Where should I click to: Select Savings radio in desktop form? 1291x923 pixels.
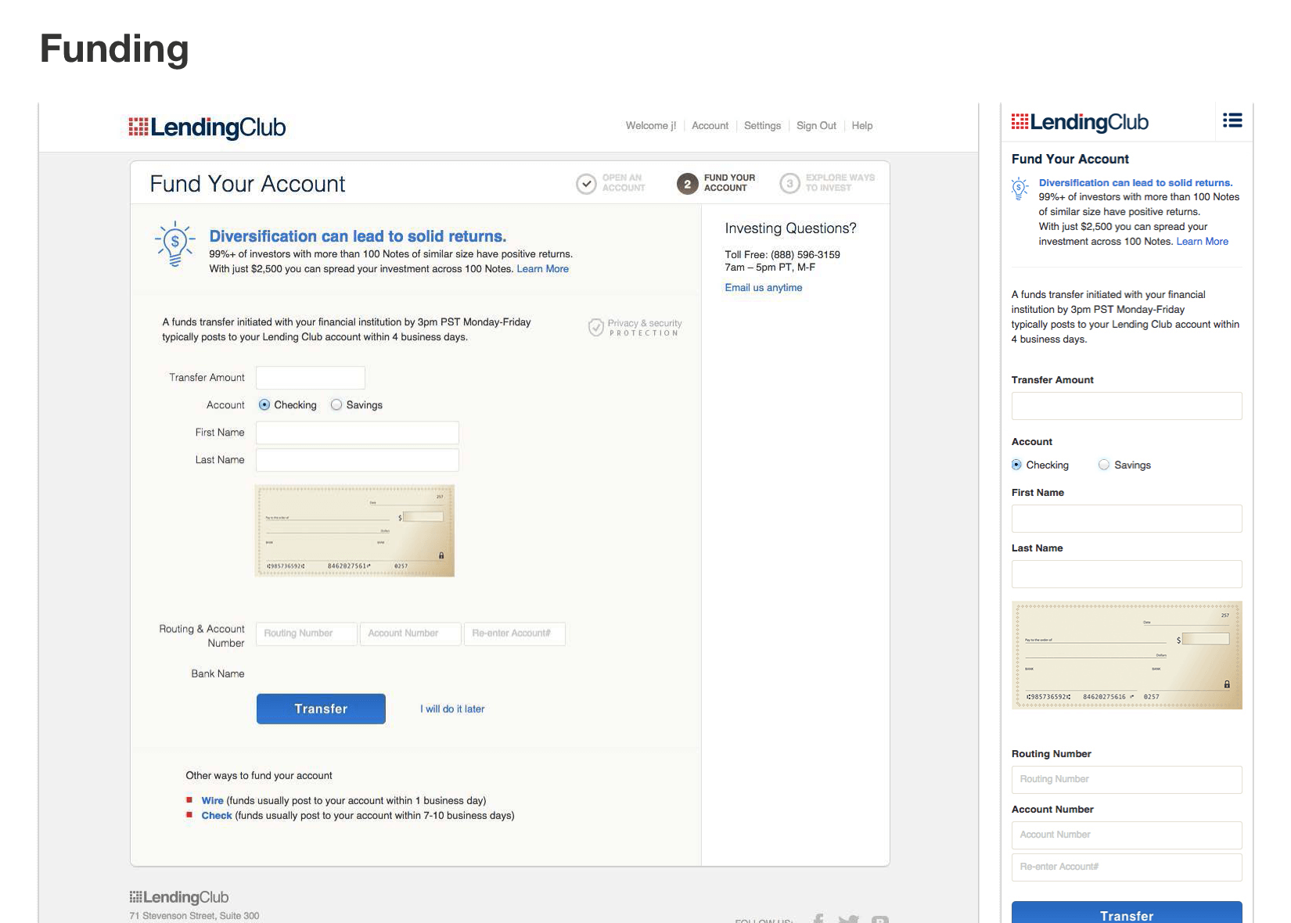[336, 404]
